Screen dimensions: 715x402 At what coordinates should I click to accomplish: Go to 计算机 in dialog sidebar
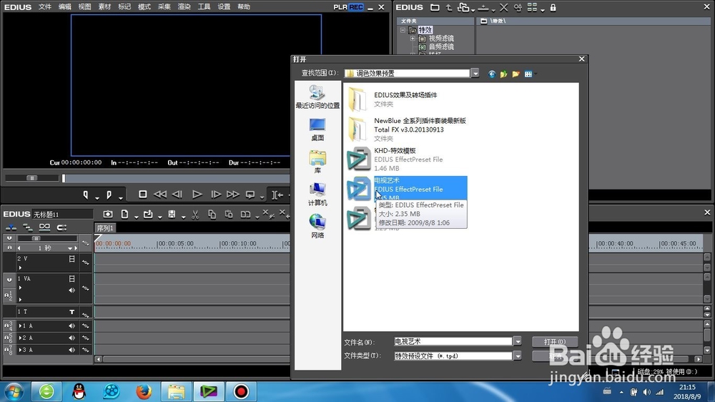pyautogui.click(x=317, y=195)
